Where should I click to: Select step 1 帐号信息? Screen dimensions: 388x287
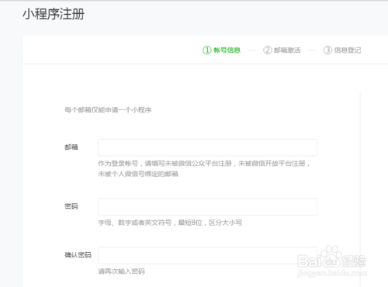pyautogui.click(x=222, y=50)
